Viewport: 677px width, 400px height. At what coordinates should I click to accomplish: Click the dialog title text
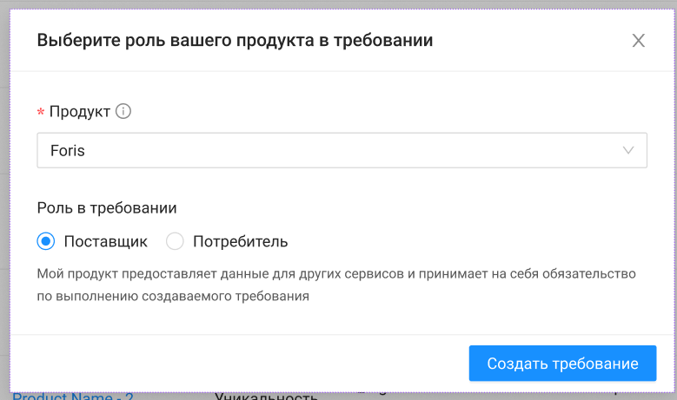pyautogui.click(x=235, y=41)
